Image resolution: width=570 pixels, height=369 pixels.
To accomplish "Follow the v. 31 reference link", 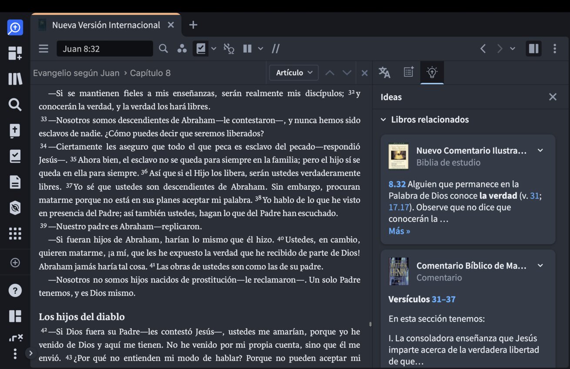I will (534, 196).
